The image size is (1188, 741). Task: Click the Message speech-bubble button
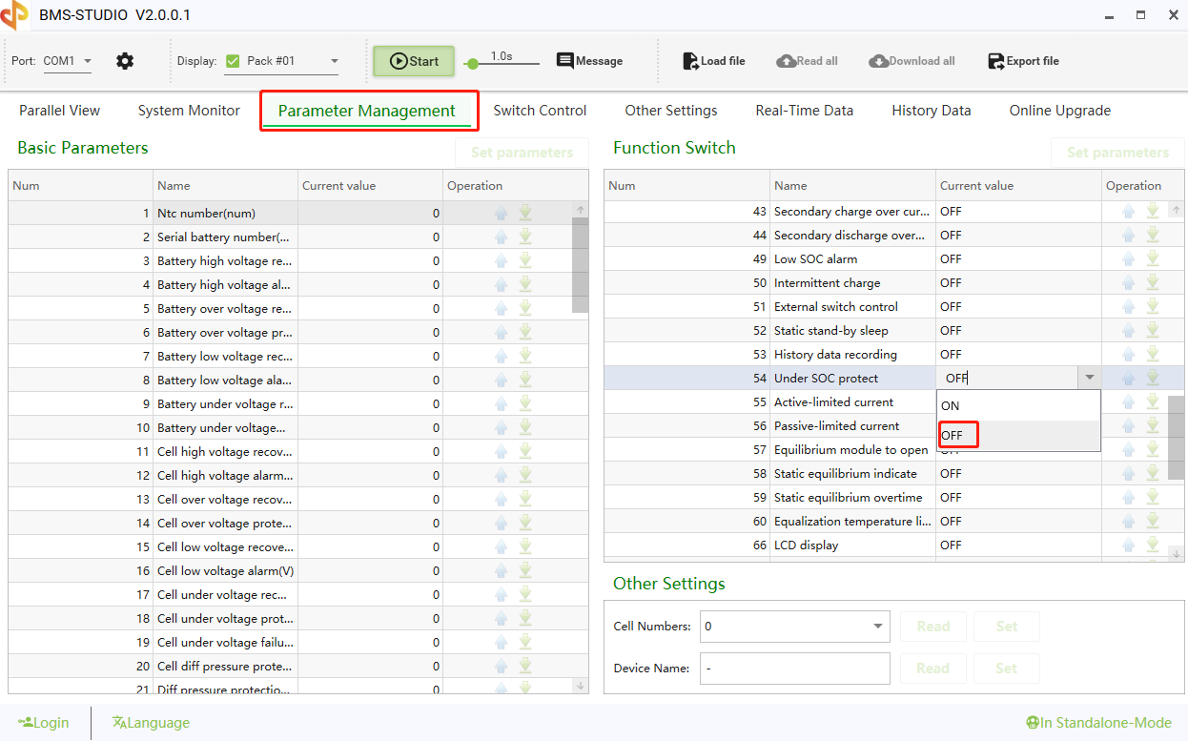[589, 61]
